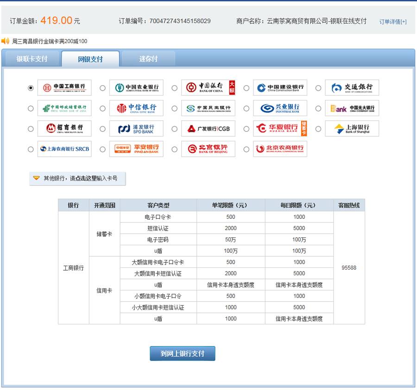Screen dimensions: 417x390
Task: Pick the Bank of China logo
Action: point(208,87)
